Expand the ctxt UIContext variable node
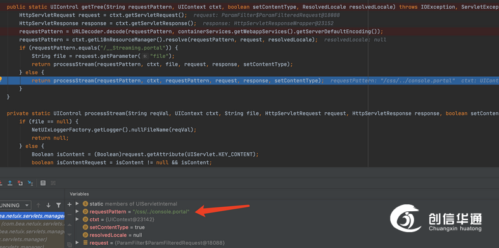The width and height of the screenshot is (499, 248). click(77, 219)
